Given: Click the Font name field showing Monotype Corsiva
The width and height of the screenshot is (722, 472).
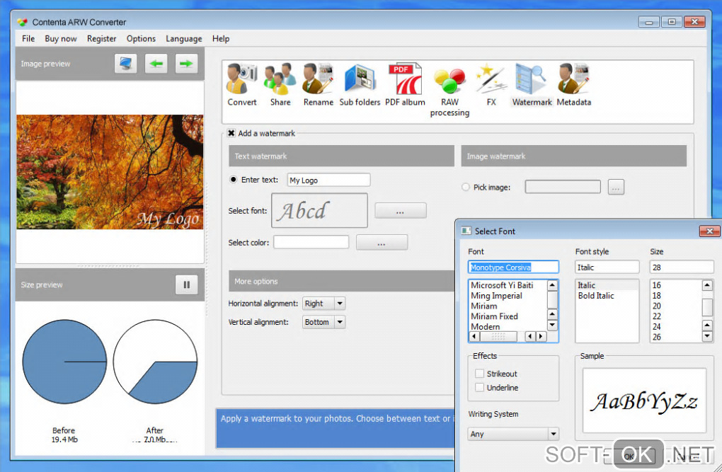Looking at the screenshot, I should [513, 267].
